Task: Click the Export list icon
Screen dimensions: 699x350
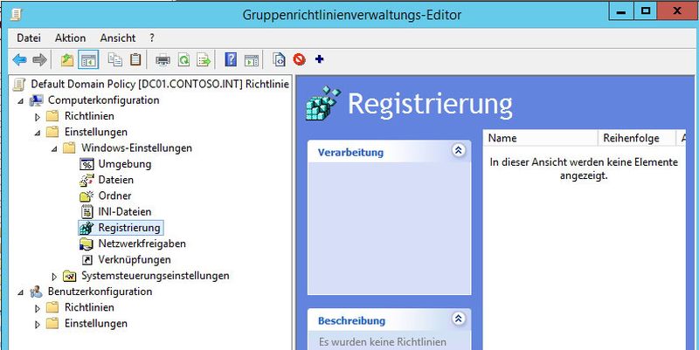Action: click(x=204, y=59)
